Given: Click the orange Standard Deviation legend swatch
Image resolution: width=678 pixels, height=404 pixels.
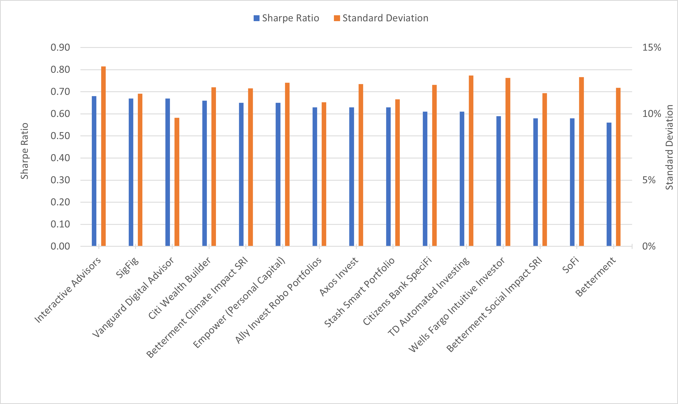Looking at the screenshot, I should [337, 18].
